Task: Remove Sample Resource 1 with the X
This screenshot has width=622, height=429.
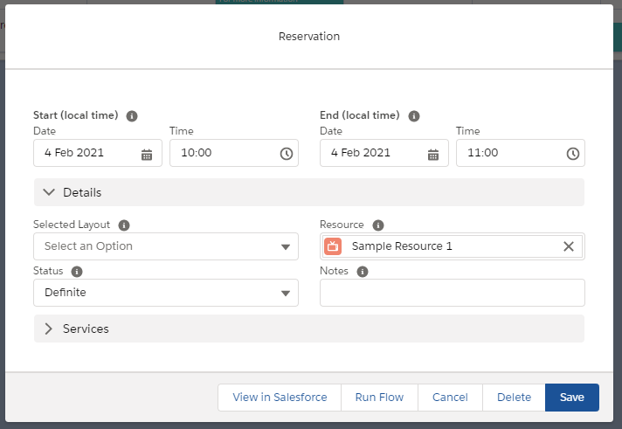Action: [x=569, y=246]
